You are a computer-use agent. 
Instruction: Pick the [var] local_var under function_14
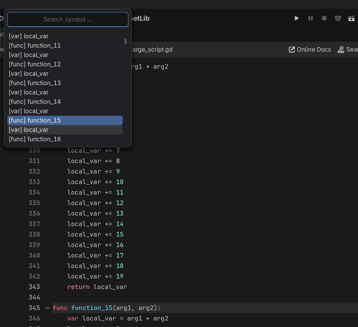[x=29, y=111]
